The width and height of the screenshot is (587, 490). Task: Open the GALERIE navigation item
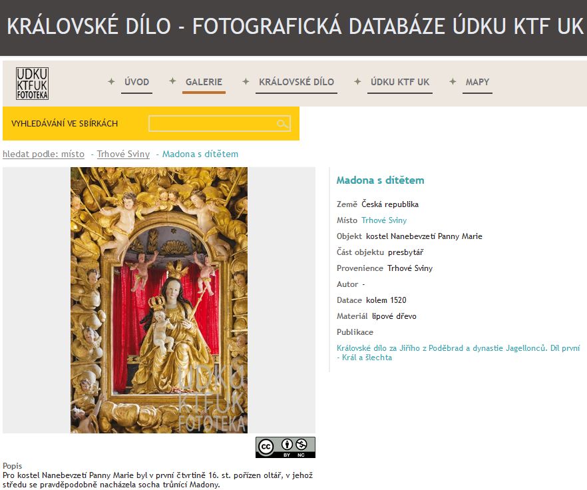(204, 82)
